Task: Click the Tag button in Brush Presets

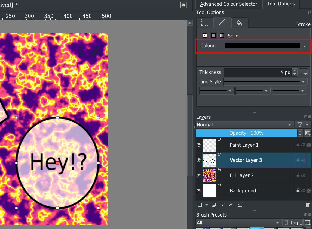Action: [292, 223]
